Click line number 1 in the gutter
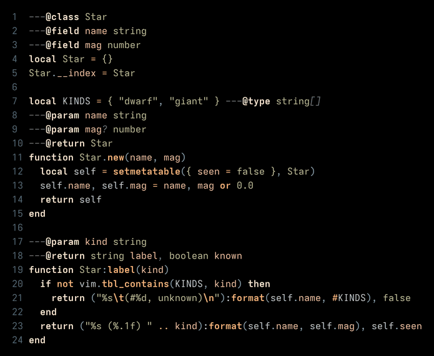This screenshot has width=434, height=356. (x=14, y=17)
